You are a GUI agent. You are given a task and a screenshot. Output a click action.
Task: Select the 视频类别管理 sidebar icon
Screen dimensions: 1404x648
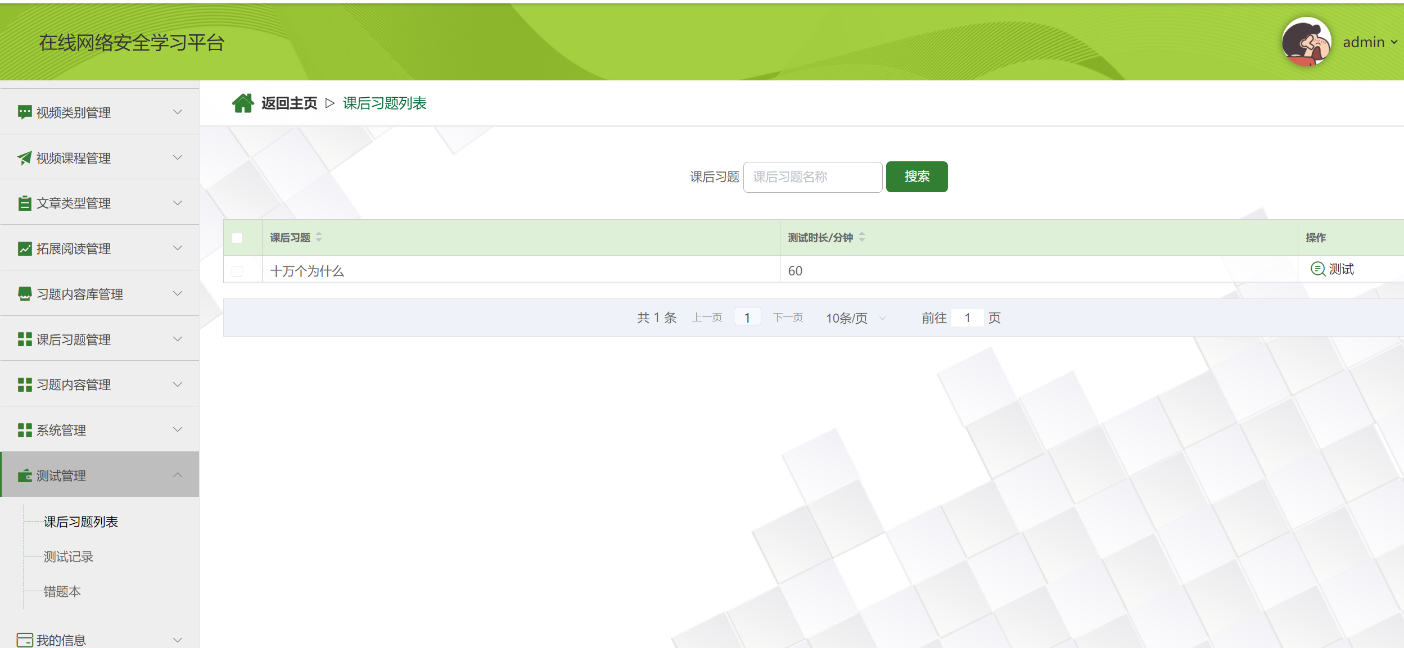[x=24, y=112]
